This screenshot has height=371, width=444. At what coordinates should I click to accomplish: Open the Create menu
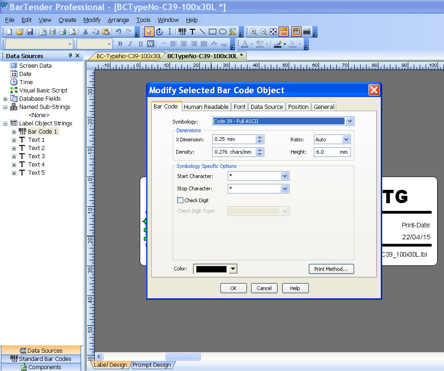tap(67, 20)
